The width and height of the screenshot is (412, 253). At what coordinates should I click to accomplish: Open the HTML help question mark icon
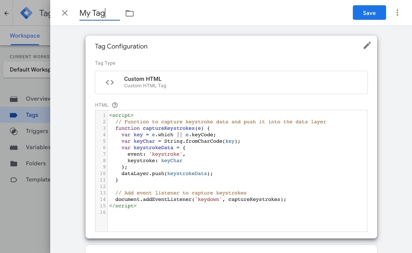pyautogui.click(x=115, y=105)
